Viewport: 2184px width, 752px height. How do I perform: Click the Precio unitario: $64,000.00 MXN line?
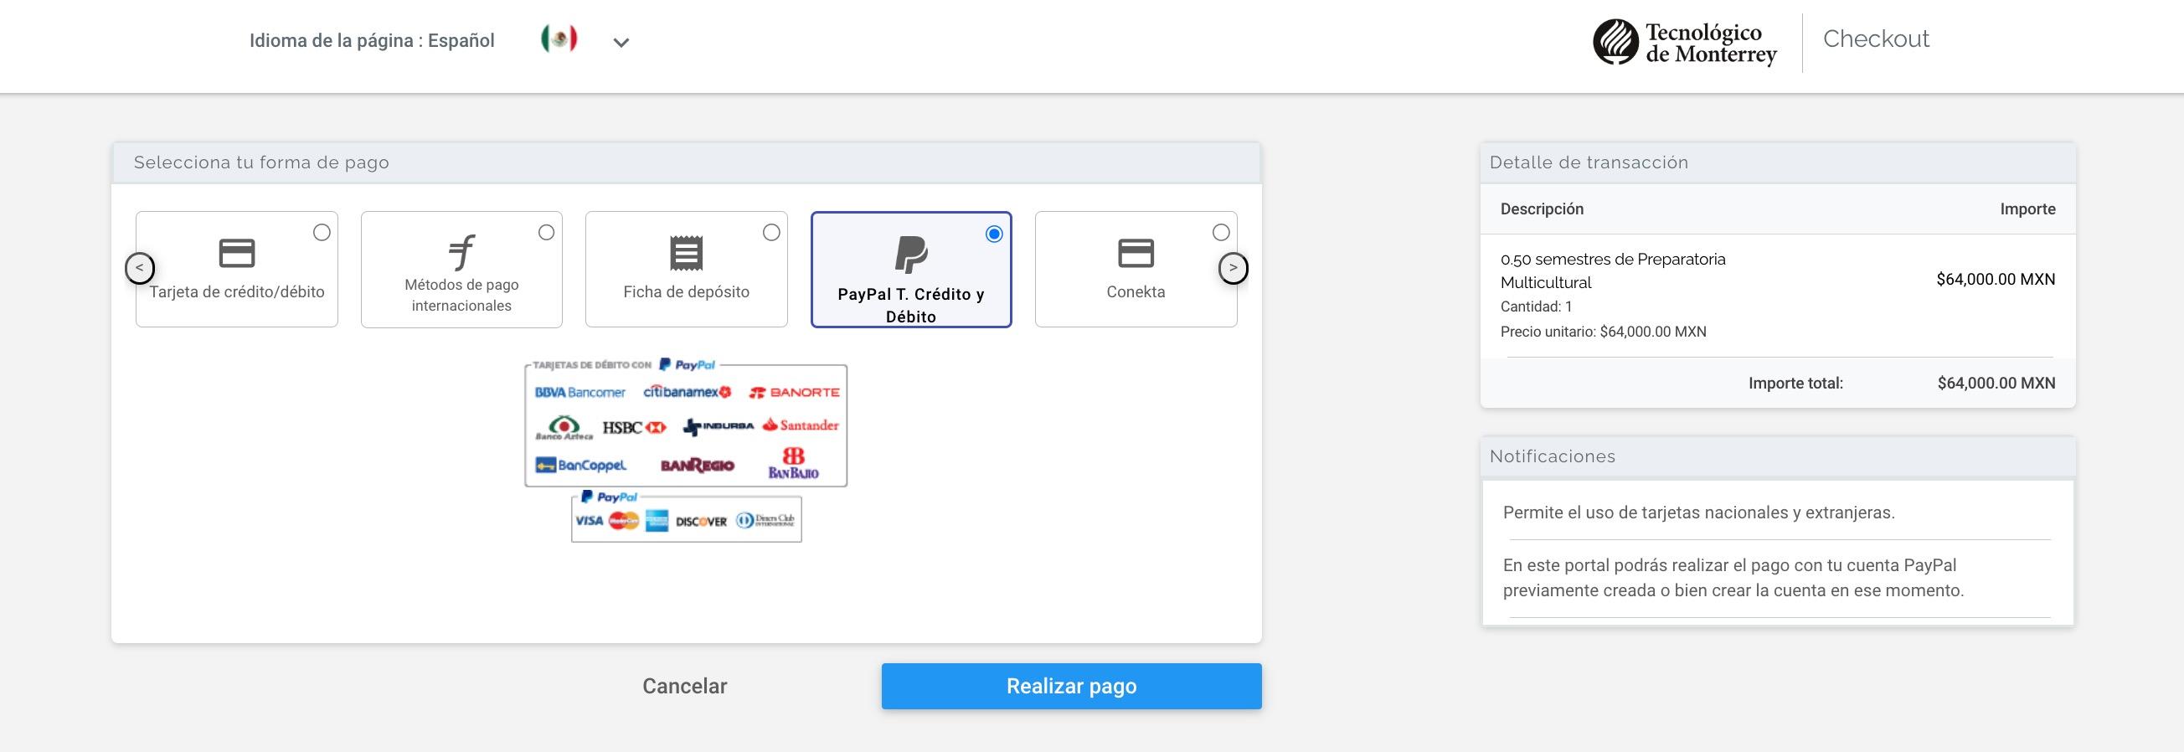(1603, 332)
